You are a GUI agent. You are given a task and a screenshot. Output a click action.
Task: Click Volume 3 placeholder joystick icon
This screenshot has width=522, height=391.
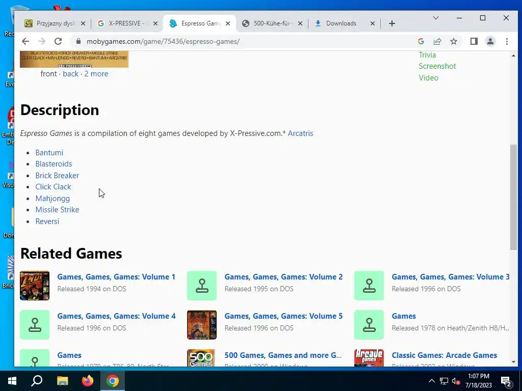[x=369, y=286]
